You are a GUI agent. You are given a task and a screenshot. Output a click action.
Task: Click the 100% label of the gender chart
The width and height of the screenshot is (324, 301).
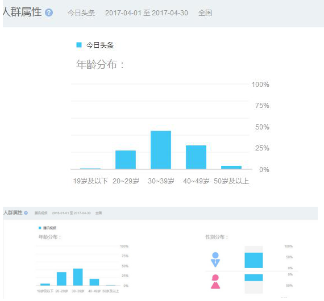pos(288,246)
